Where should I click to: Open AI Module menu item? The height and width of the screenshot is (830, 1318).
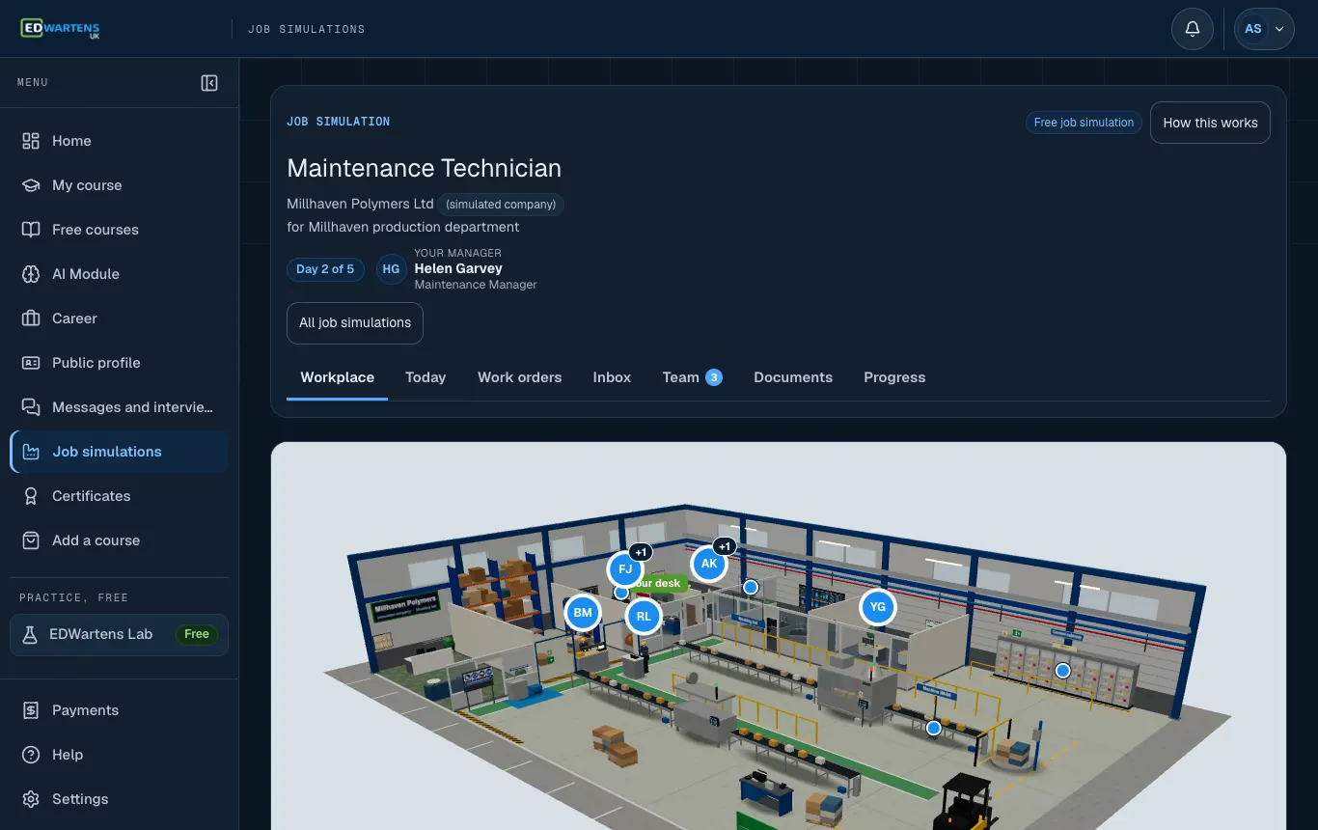119,274
